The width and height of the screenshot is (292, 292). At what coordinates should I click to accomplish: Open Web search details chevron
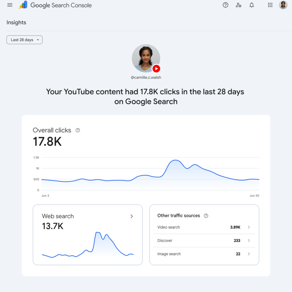point(132,216)
